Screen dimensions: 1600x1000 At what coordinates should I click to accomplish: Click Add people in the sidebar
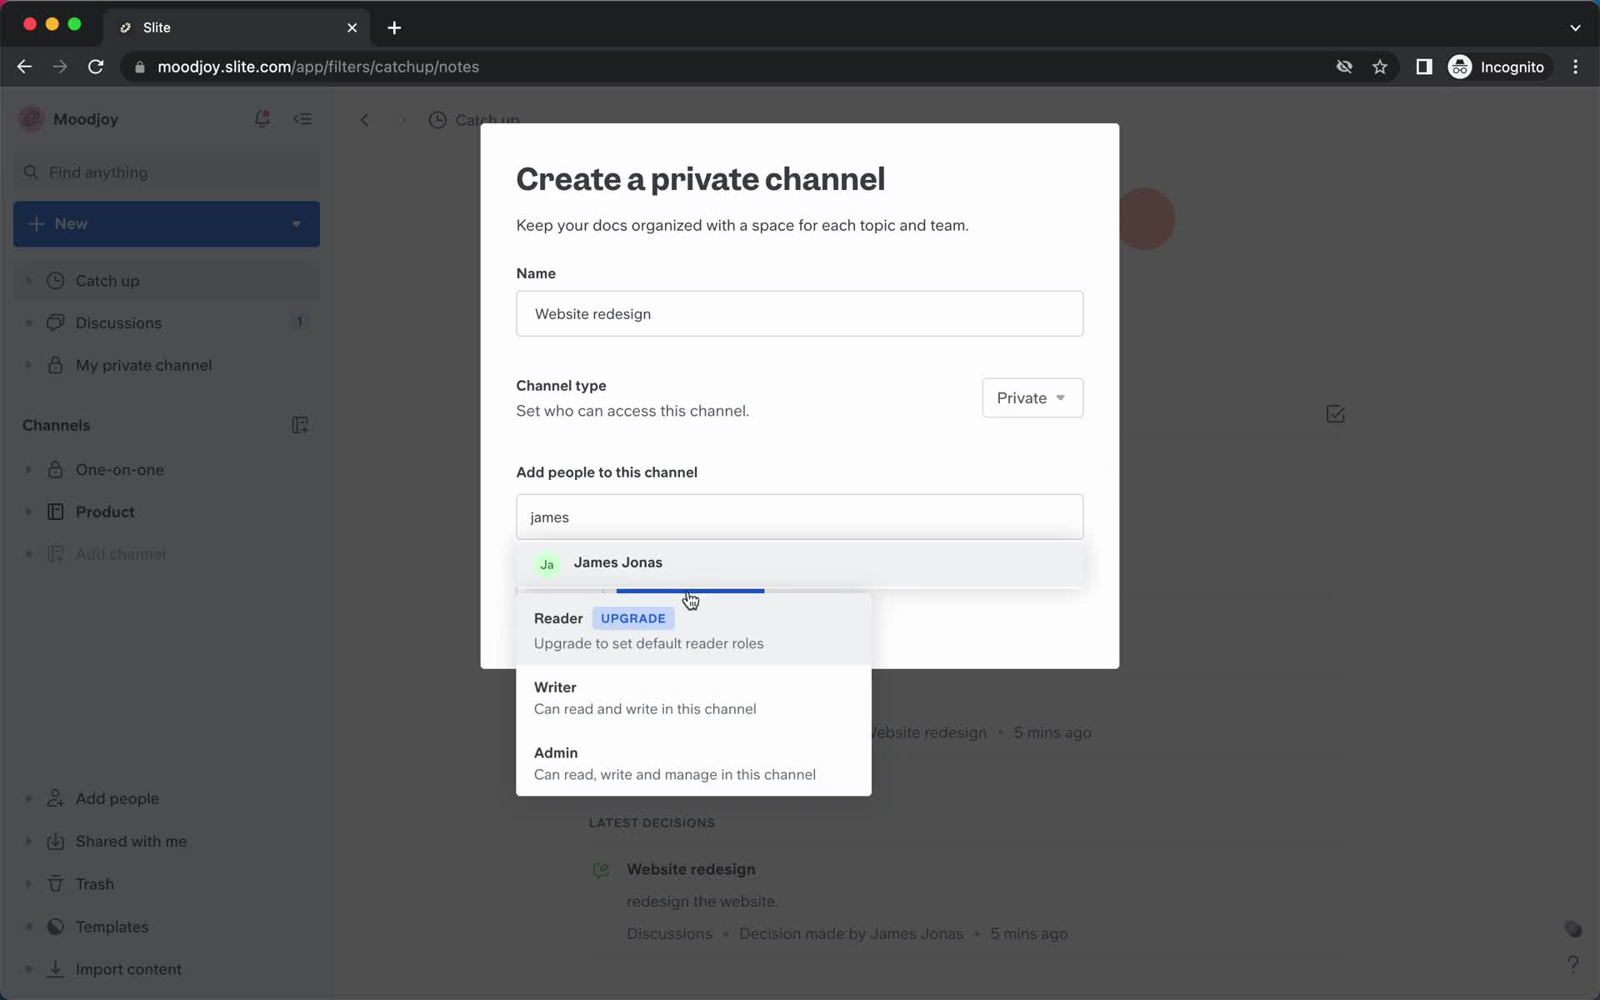tap(117, 798)
